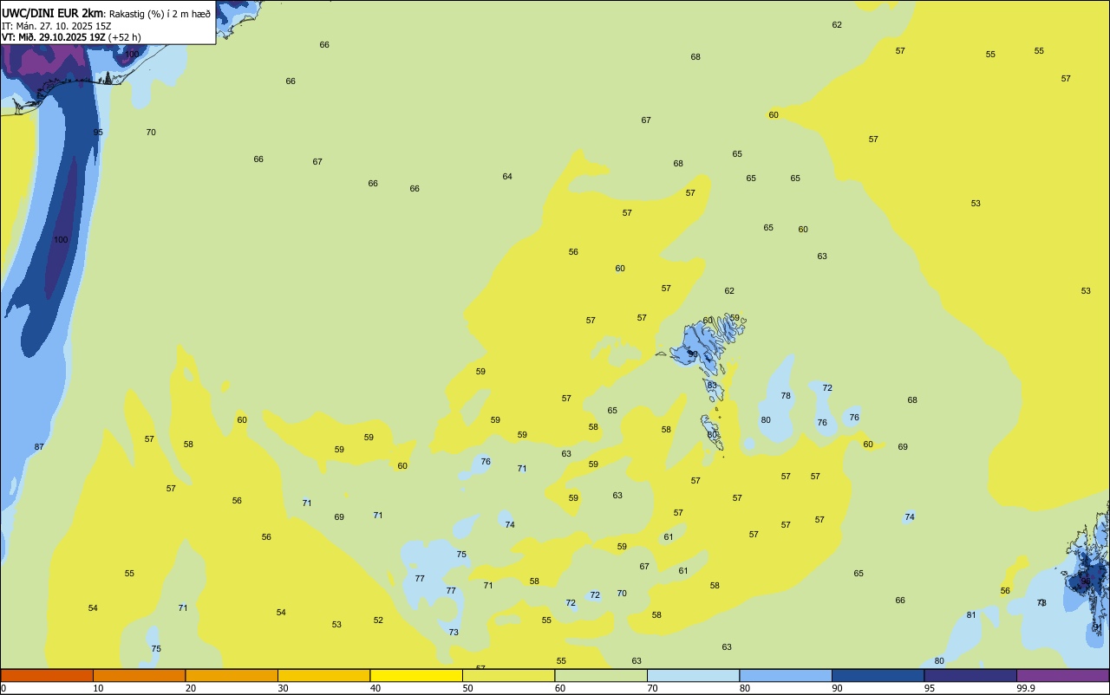Click the "UWC/DINI EUR 2km" title text
Image resolution: width=1110 pixels, height=695 pixels.
[x=53, y=12]
